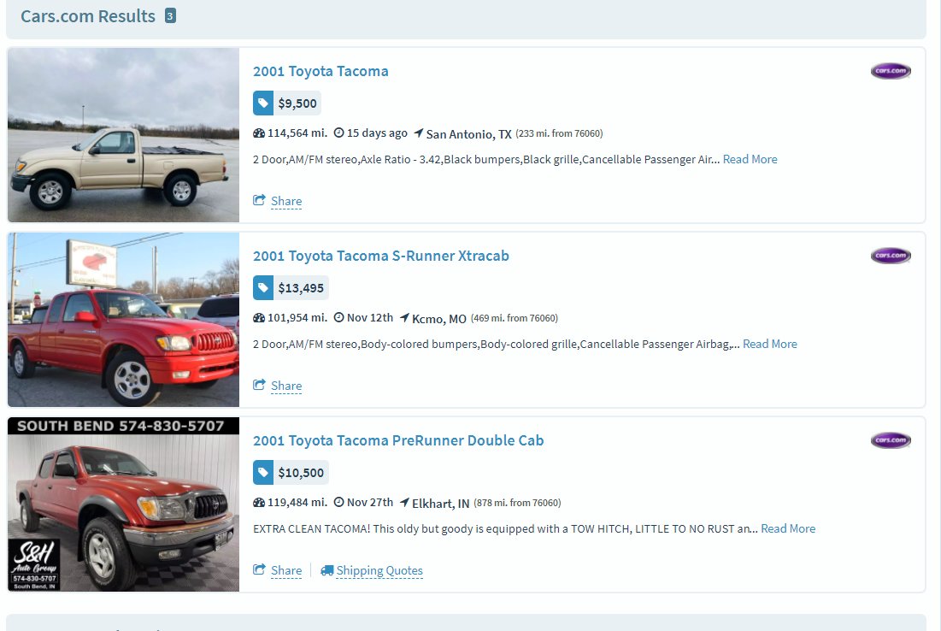Click the shipping truck icon on the PreRunner listing
Screen dimensions: 941x631
pos(327,570)
